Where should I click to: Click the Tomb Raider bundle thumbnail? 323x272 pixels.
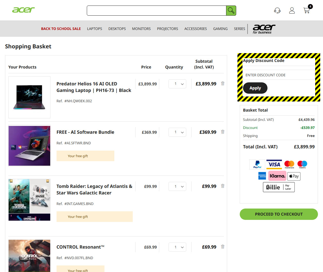tap(29, 200)
